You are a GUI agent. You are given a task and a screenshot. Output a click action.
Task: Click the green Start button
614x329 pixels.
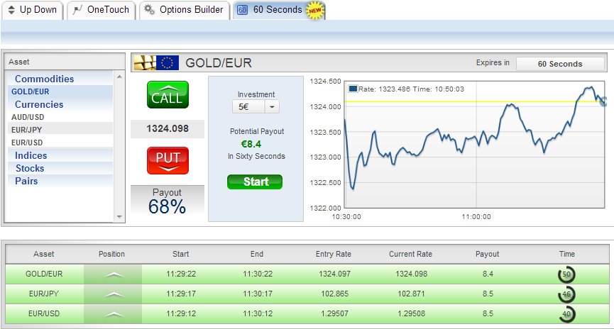[x=255, y=182]
